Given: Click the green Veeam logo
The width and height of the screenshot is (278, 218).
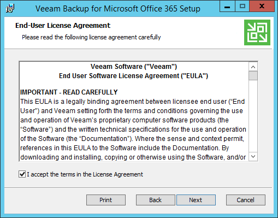Looking at the screenshot, I should coord(257,32).
